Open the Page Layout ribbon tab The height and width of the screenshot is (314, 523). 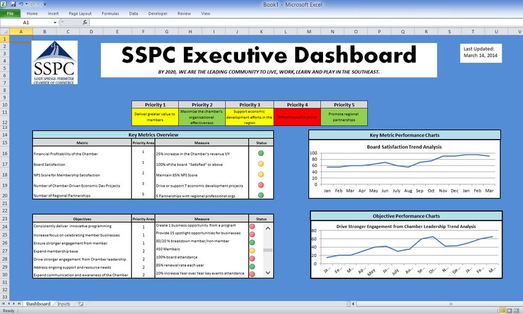80,14
